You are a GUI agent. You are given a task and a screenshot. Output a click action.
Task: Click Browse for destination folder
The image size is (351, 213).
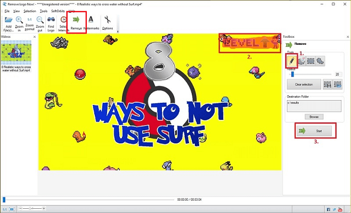(314, 116)
